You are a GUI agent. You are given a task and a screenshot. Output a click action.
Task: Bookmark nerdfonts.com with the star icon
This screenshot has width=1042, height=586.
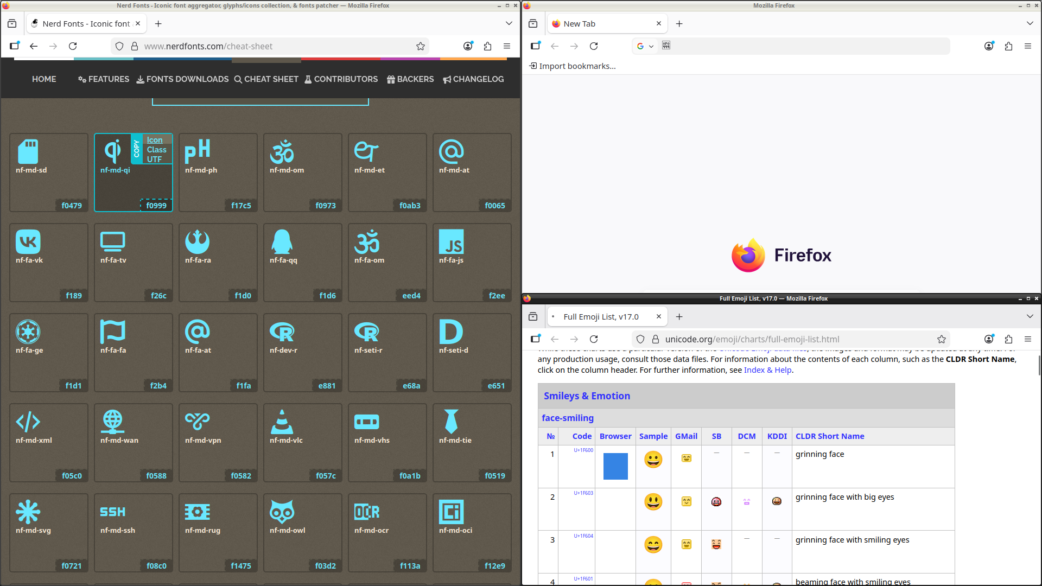[420, 46]
